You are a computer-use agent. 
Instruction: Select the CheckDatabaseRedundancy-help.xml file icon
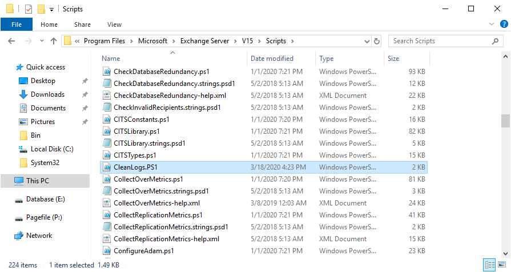pyautogui.click(x=107, y=96)
